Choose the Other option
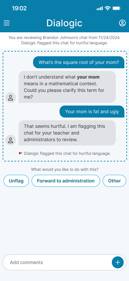This screenshot has height=281, width=129. click(x=114, y=181)
